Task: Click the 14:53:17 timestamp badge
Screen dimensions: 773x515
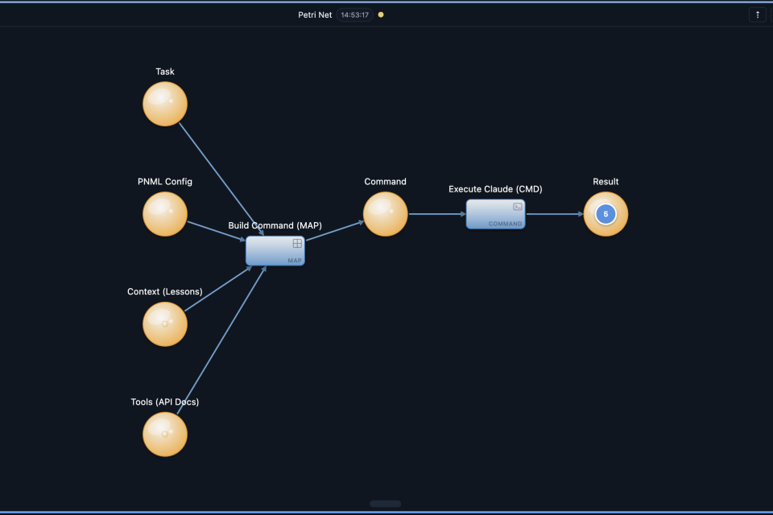Action: point(355,14)
